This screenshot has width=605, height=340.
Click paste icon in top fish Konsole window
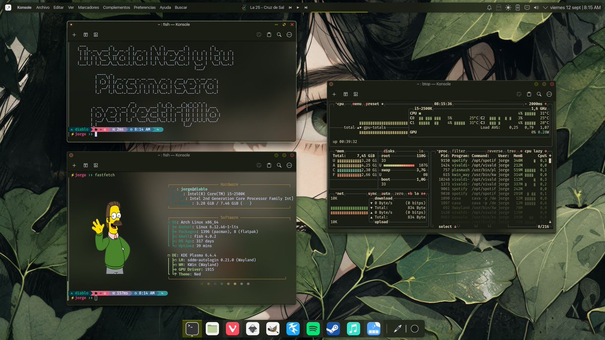pos(269,35)
